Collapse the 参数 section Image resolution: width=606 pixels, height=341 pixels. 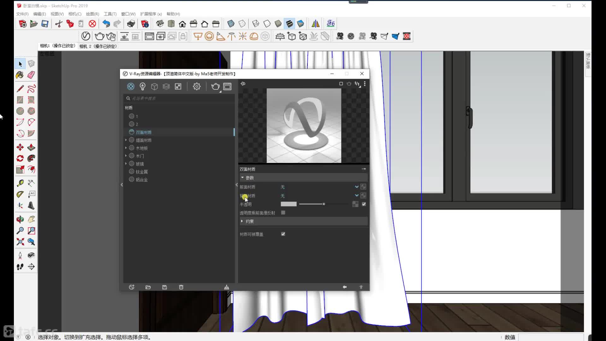242,178
